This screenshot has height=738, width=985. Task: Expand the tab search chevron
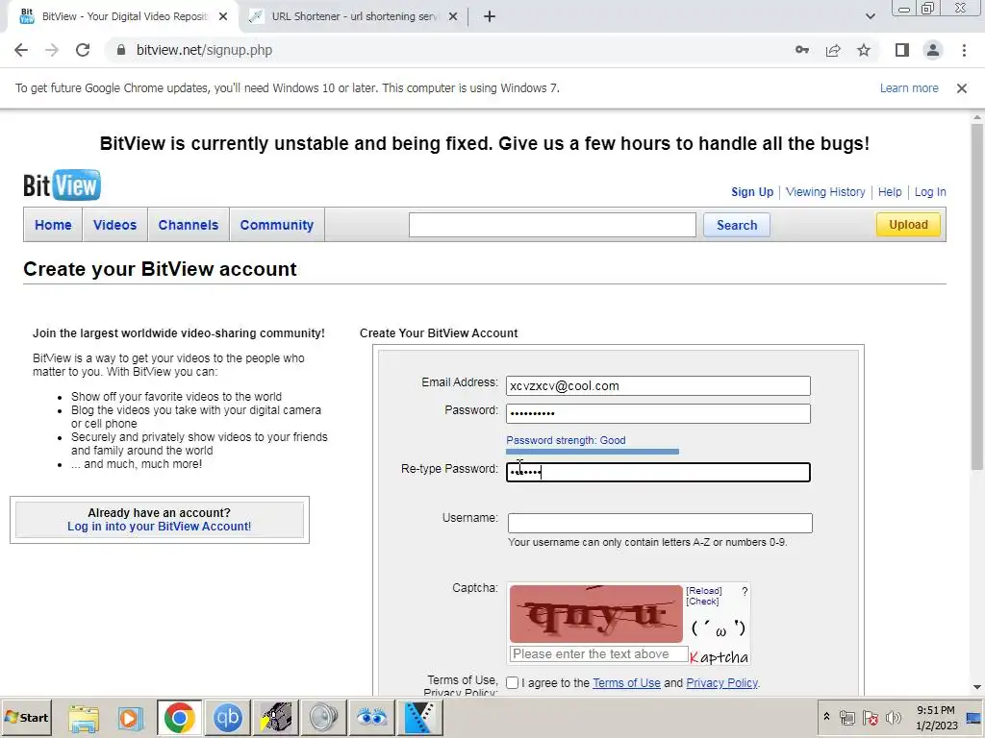(x=870, y=16)
